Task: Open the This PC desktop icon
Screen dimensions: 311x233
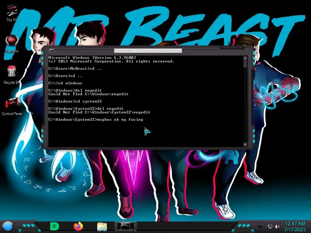Action: 12,13
